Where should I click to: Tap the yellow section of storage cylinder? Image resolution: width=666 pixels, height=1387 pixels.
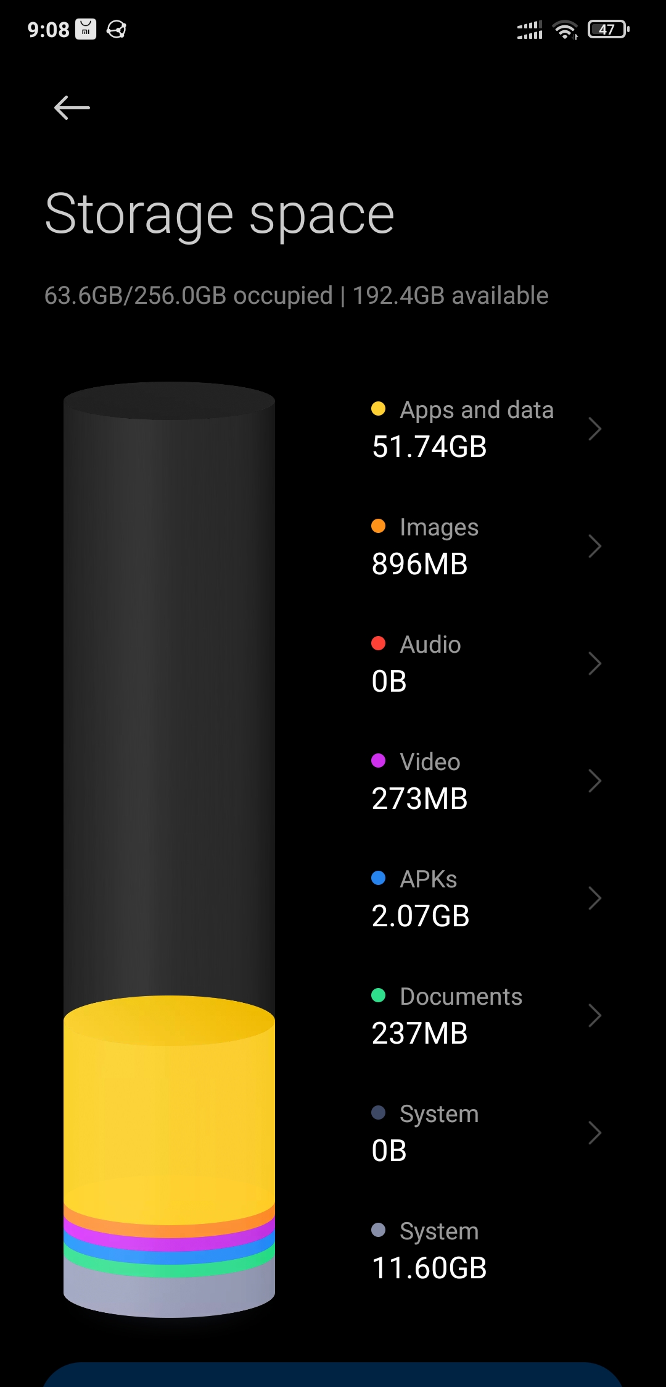(x=169, y=1112)
